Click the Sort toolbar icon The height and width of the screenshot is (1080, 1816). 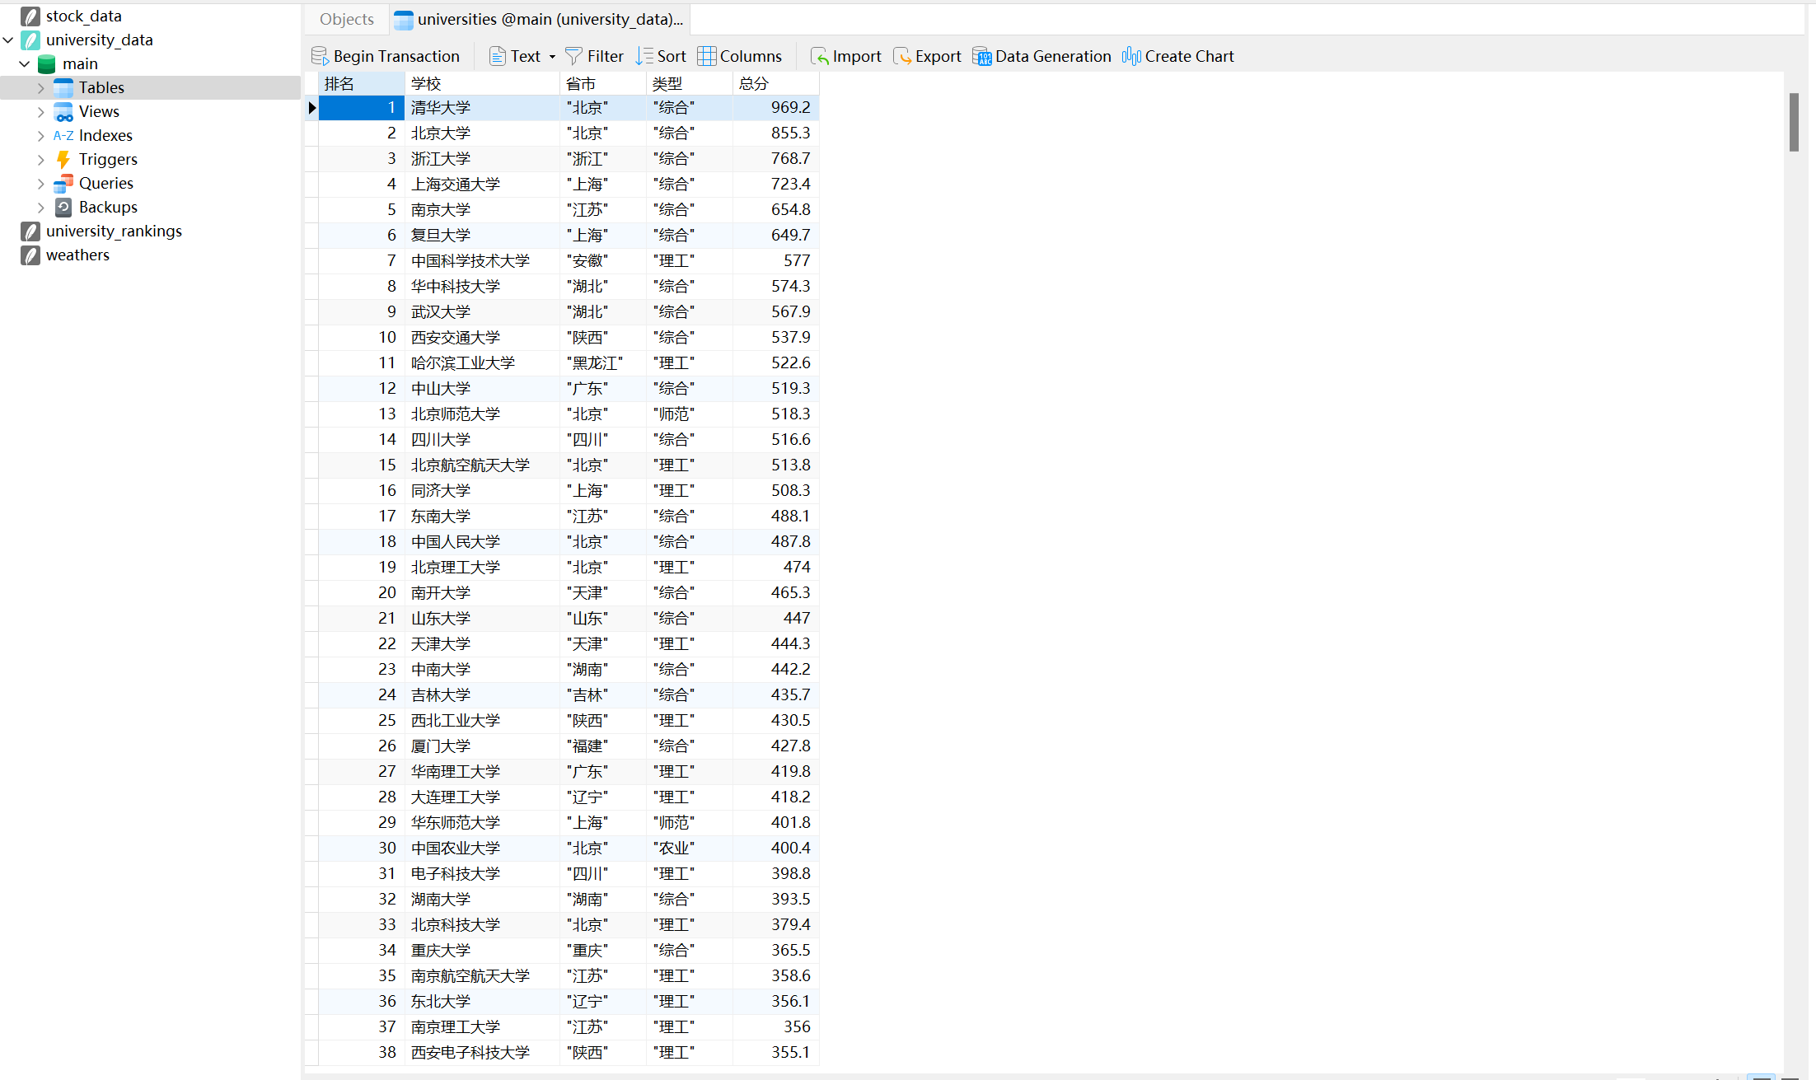coord(644,56)
